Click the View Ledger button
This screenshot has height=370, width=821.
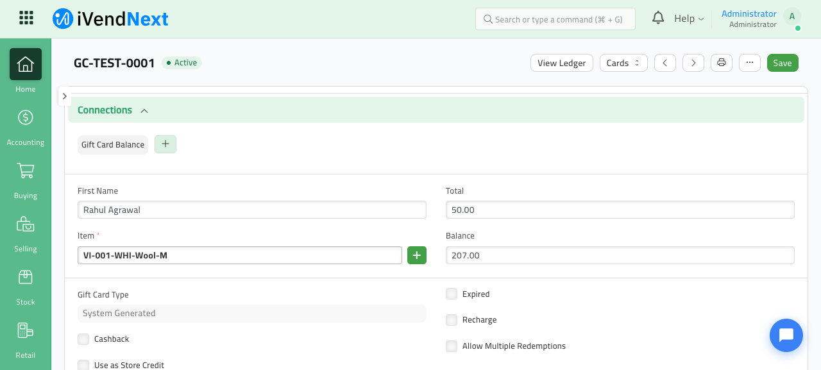tap(562, 63)
